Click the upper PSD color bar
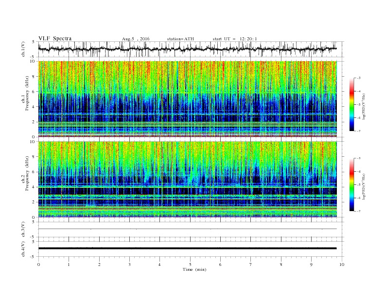The height and width of the screenshot is (297, 385). [351, 104]
